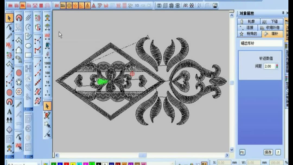
Task: Adjust the 间距 spacing stepper arrows
Action: click(277, 66)
